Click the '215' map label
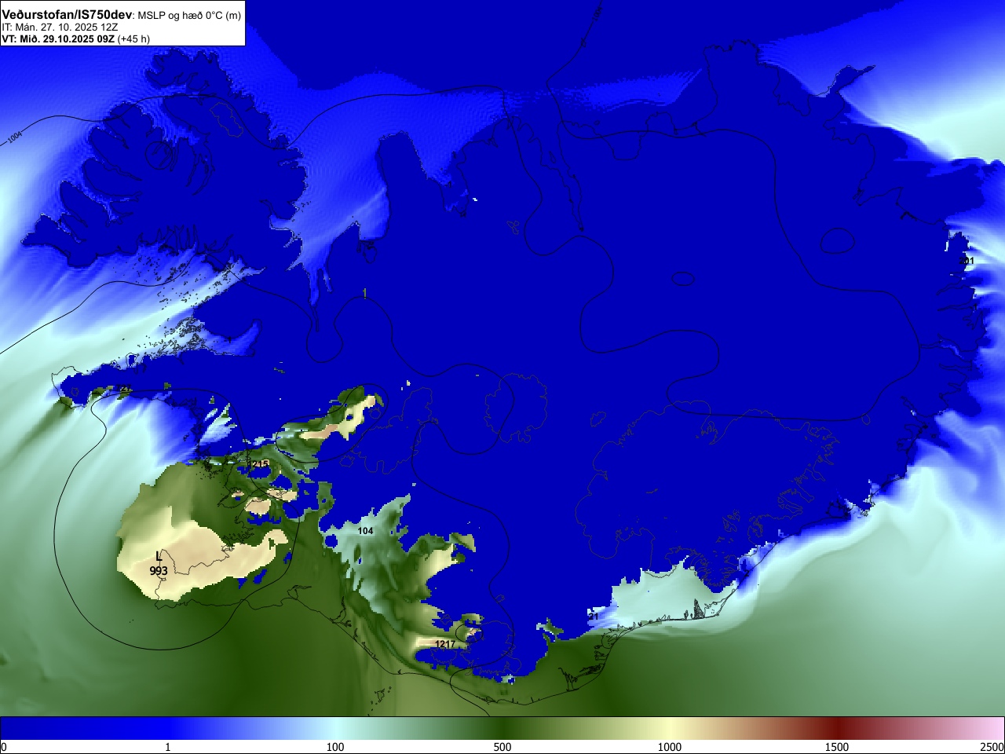This screenshot has width=1005, height=754. click(x=259, y=464)
